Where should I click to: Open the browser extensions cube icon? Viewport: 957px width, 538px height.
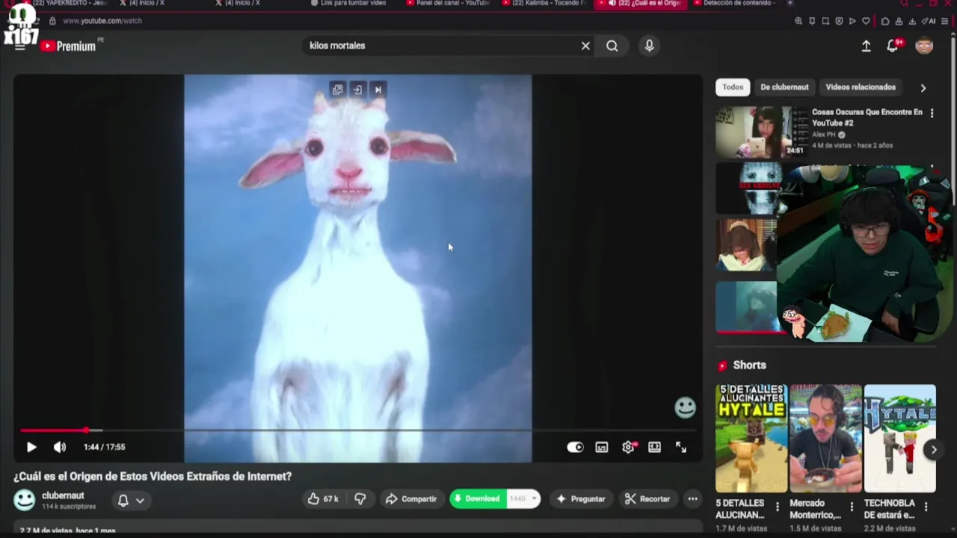click(885, 21)
